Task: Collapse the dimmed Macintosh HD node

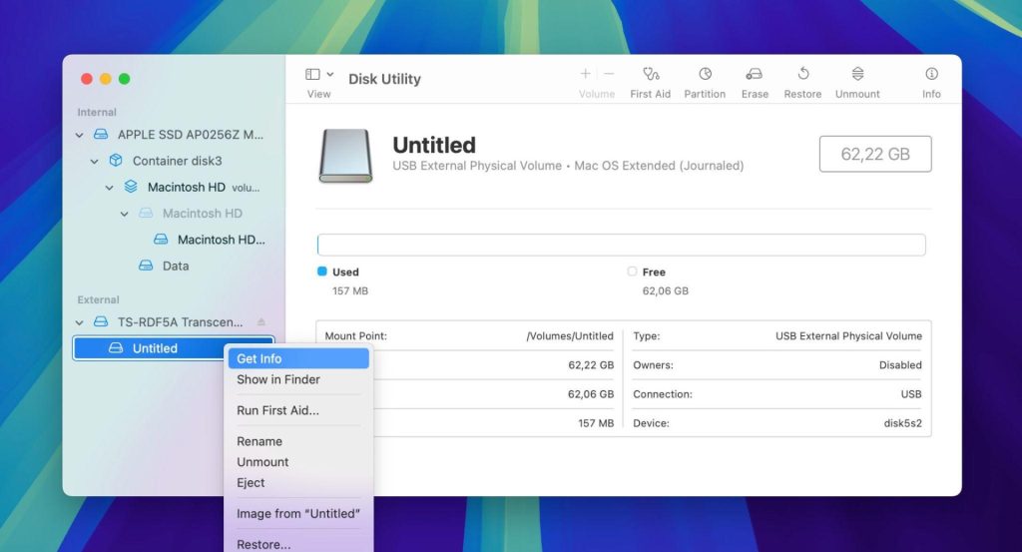Action: click(125, 214)
